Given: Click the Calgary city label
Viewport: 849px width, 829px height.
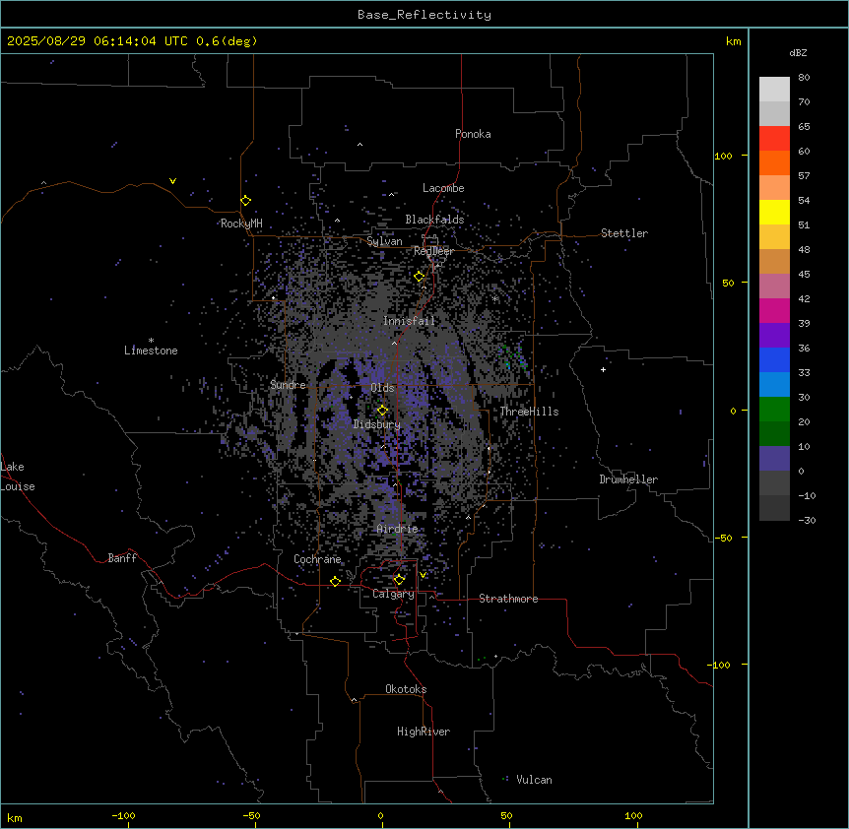Looking at the screenshot, I should pyautogui.click(x=393, y=594).
